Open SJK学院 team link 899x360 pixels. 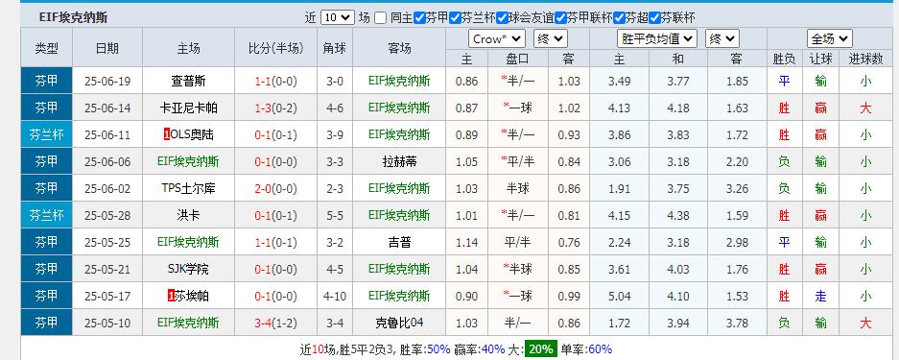tap(188, 270)
